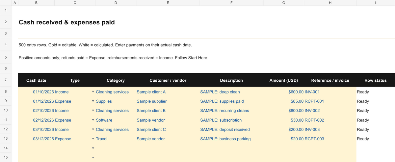This screenshot has width=395, height=162.
Task: Select the $30.00 amount cell
Action: [x=284, y=120]
